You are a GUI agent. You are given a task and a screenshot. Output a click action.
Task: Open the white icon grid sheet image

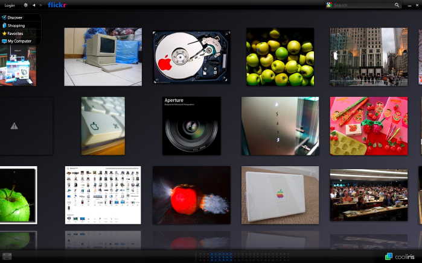click(x=103, y=195)
